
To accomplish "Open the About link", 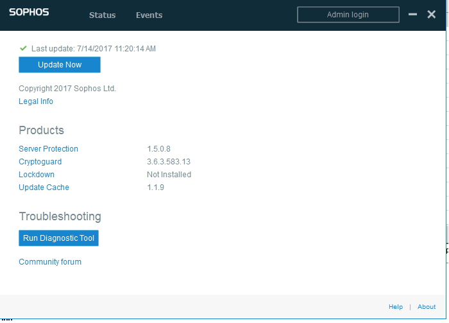I will 427,307.
